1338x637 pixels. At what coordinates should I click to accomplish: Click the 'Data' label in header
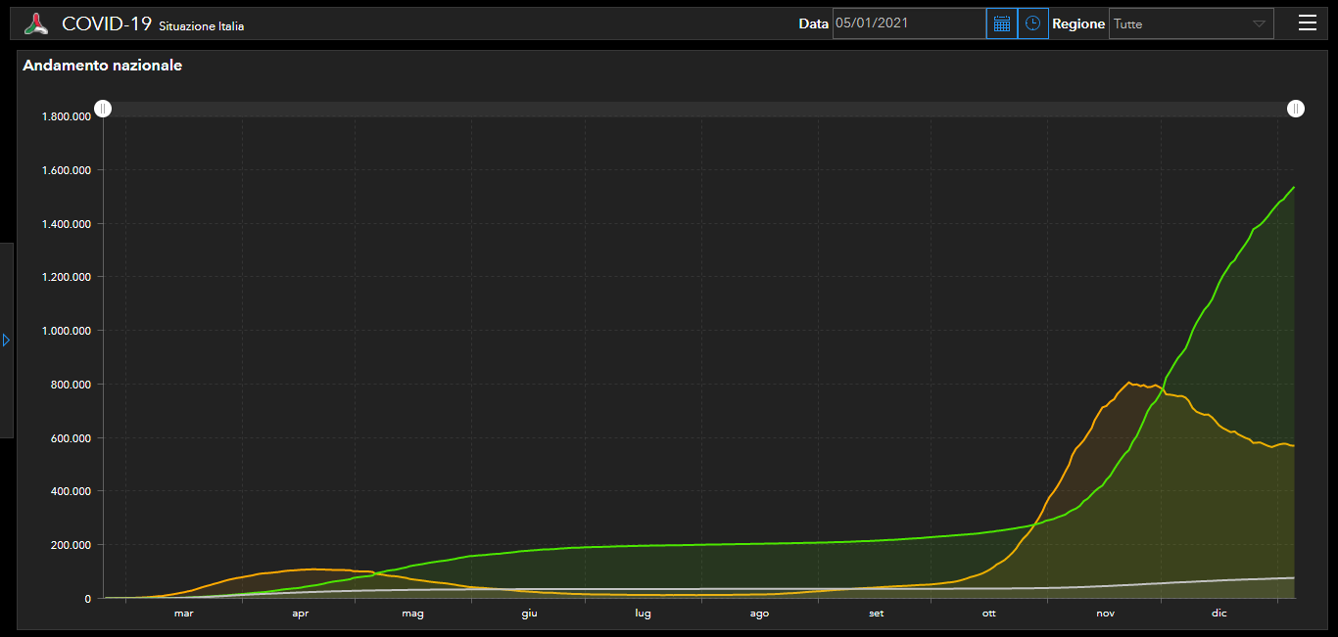click(x=813, y=23)
